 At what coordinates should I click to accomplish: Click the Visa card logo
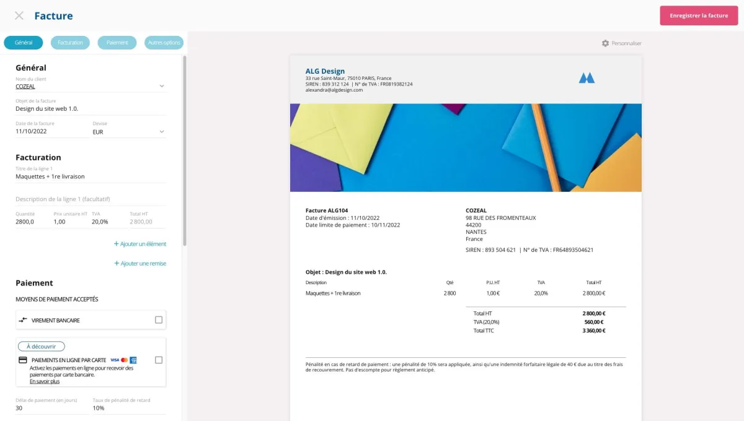(x=115, y=360)
